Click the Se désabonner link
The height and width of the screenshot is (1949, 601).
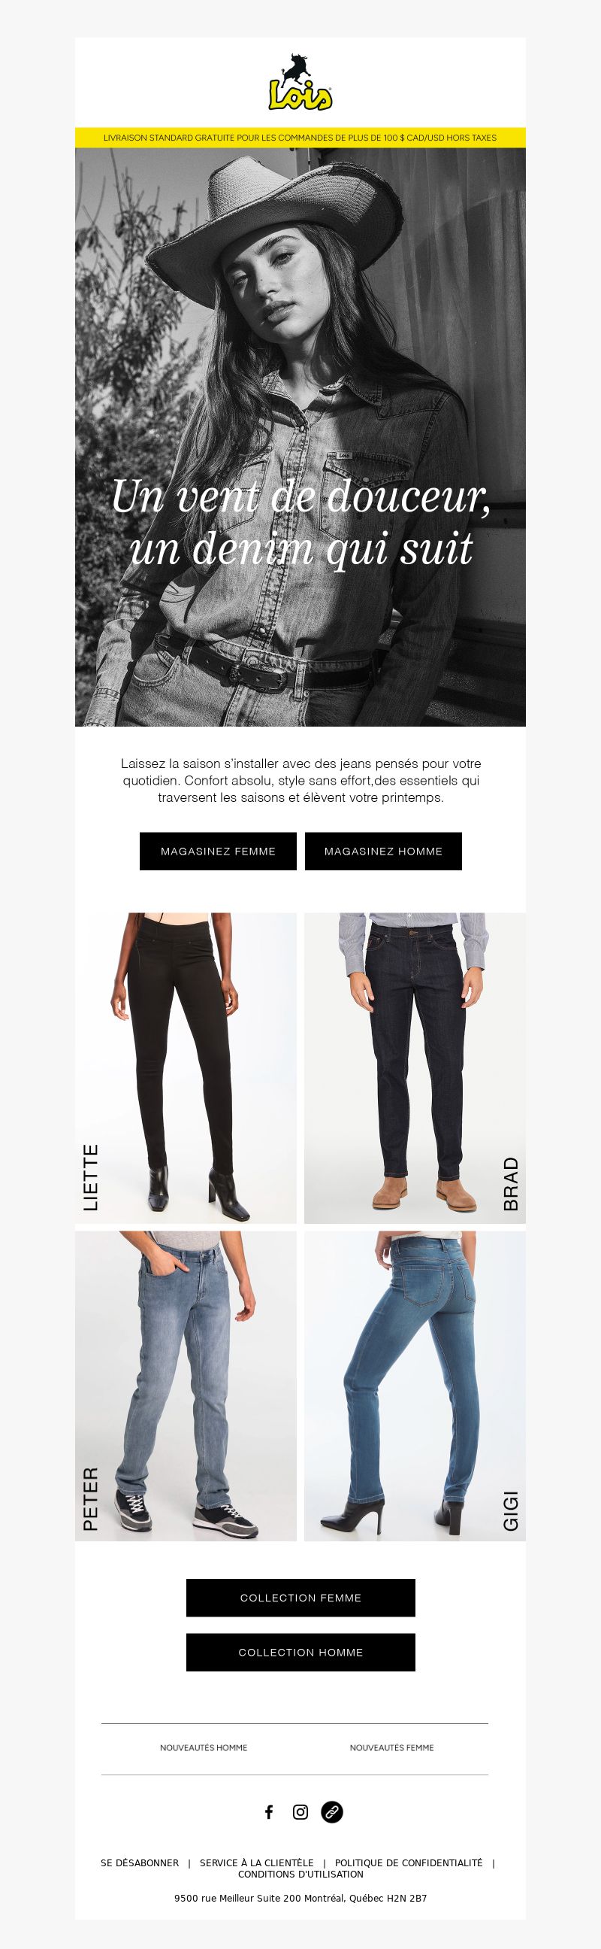(140, 1862)
